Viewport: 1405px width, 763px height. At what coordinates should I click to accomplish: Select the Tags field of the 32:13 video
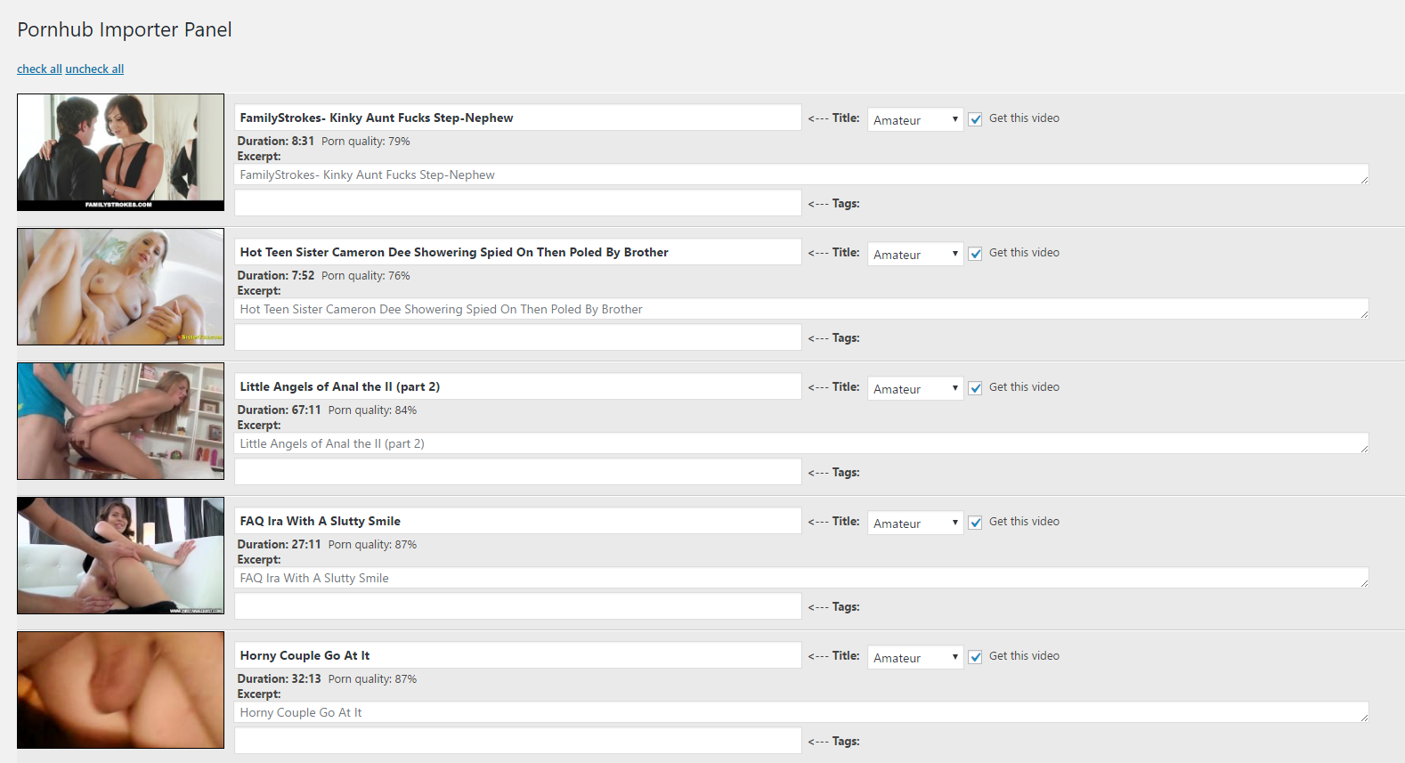click(x=517, y=741)
